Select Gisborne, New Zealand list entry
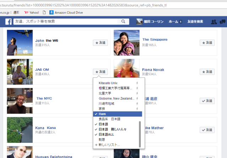 coord(117,98)
